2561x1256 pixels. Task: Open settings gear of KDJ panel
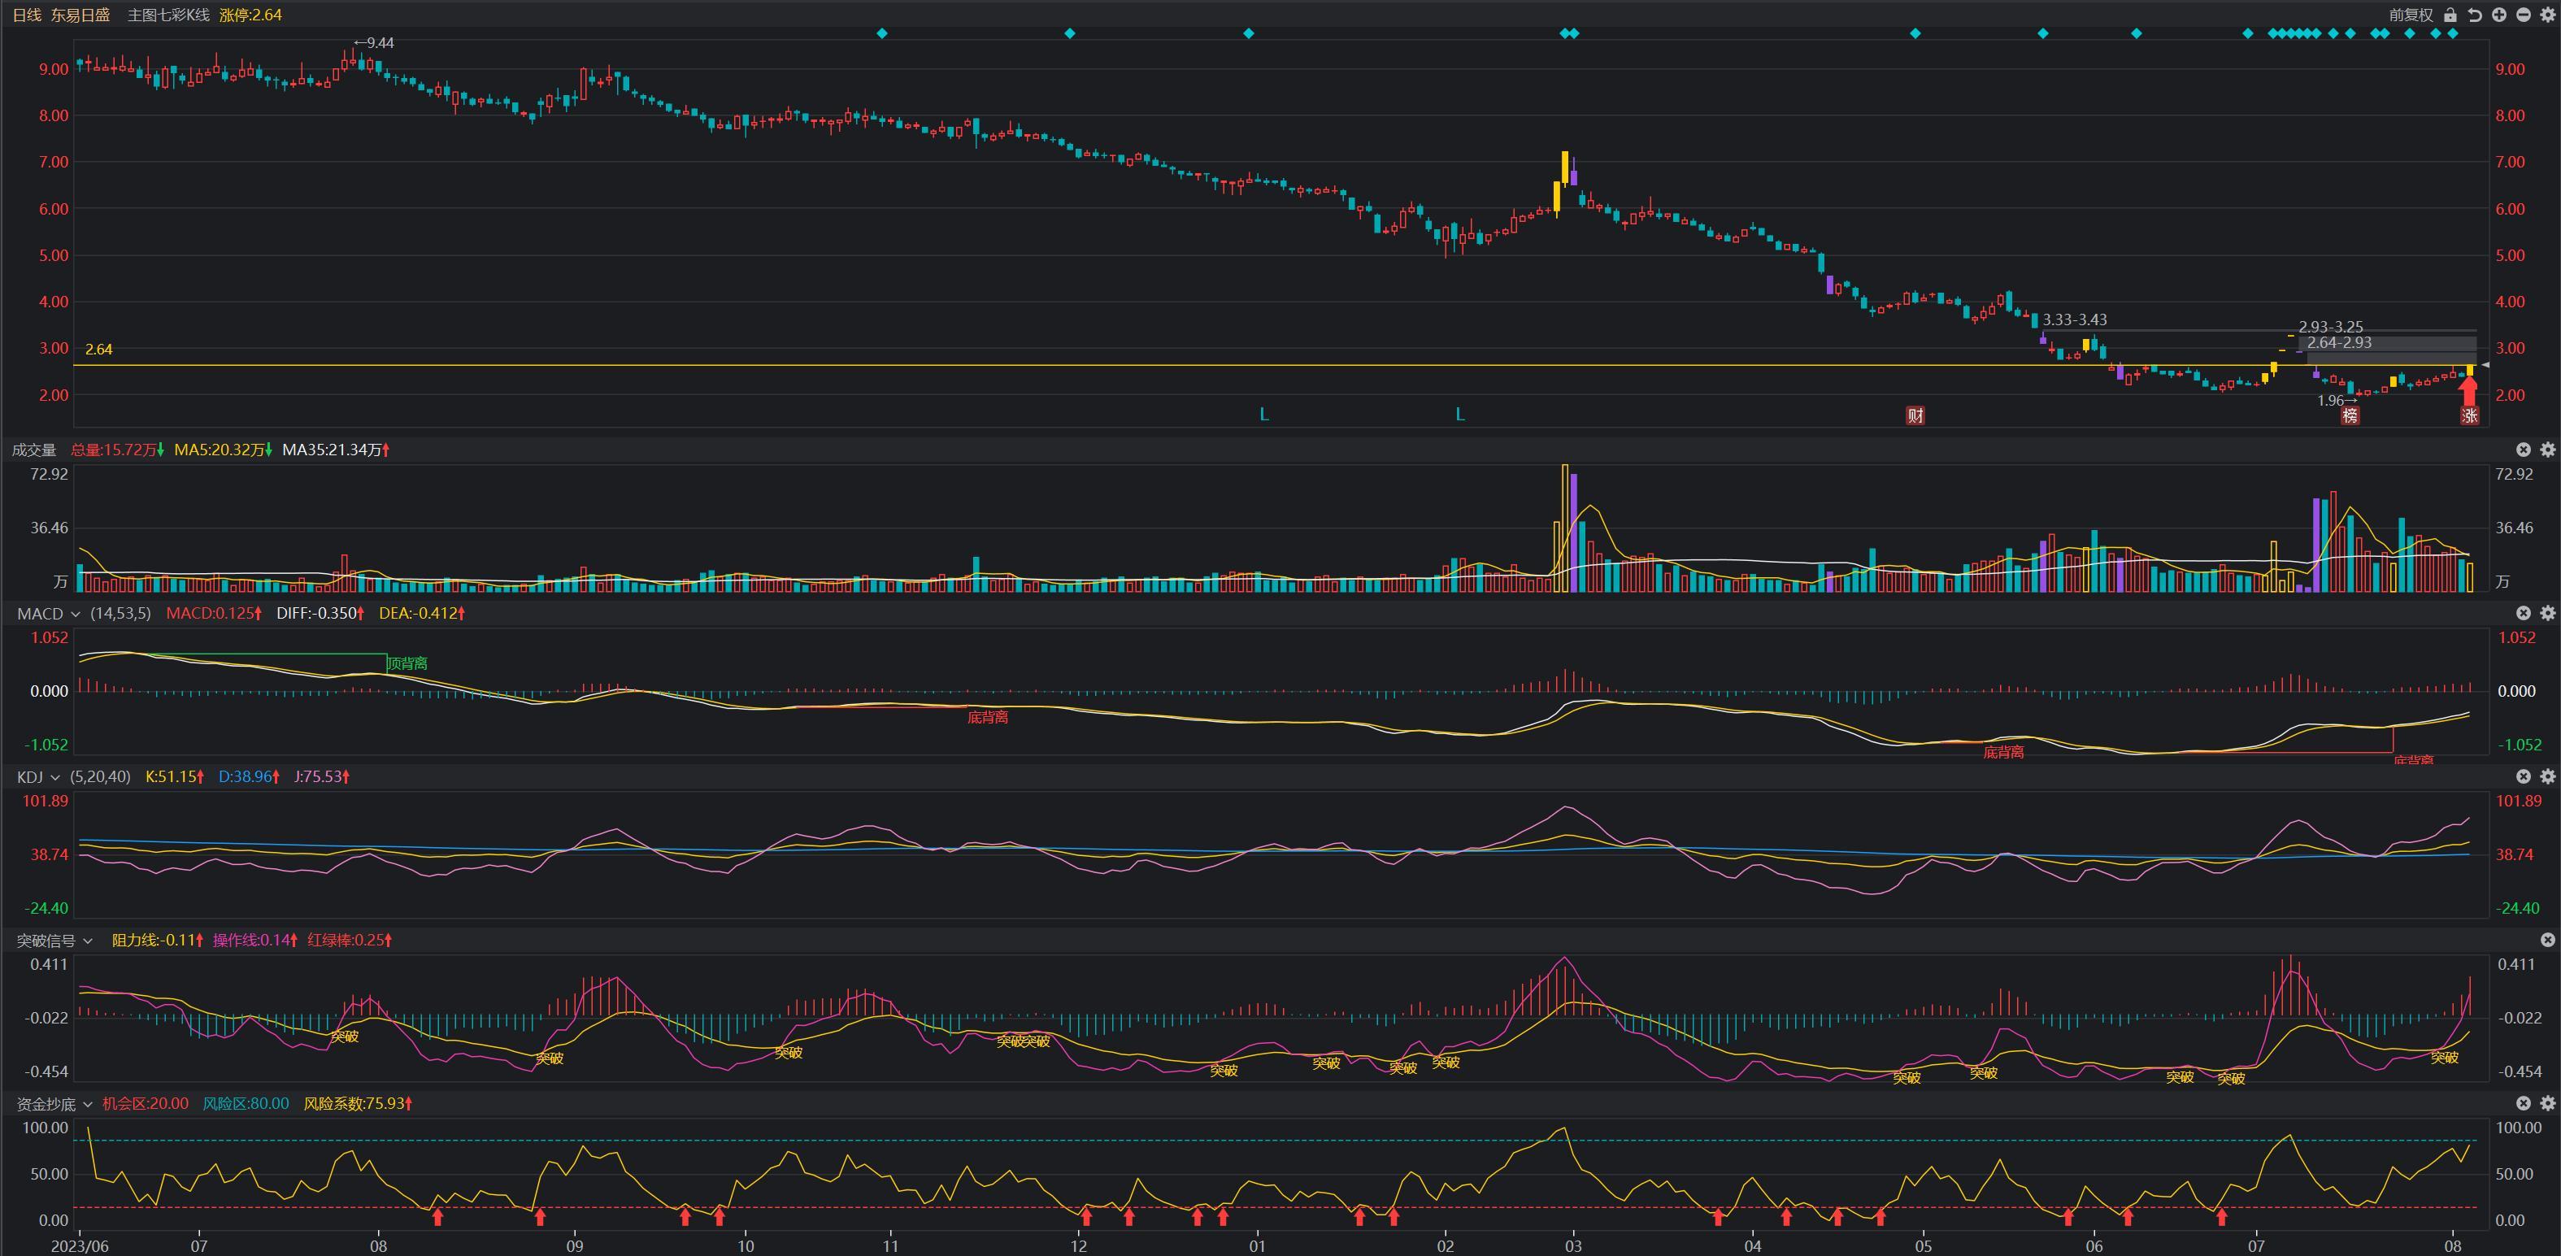2547,776
